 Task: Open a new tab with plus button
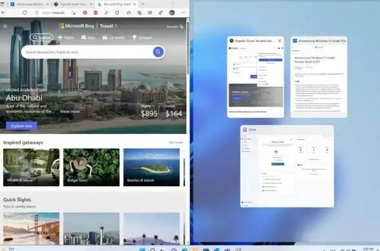tap(142, 4)
